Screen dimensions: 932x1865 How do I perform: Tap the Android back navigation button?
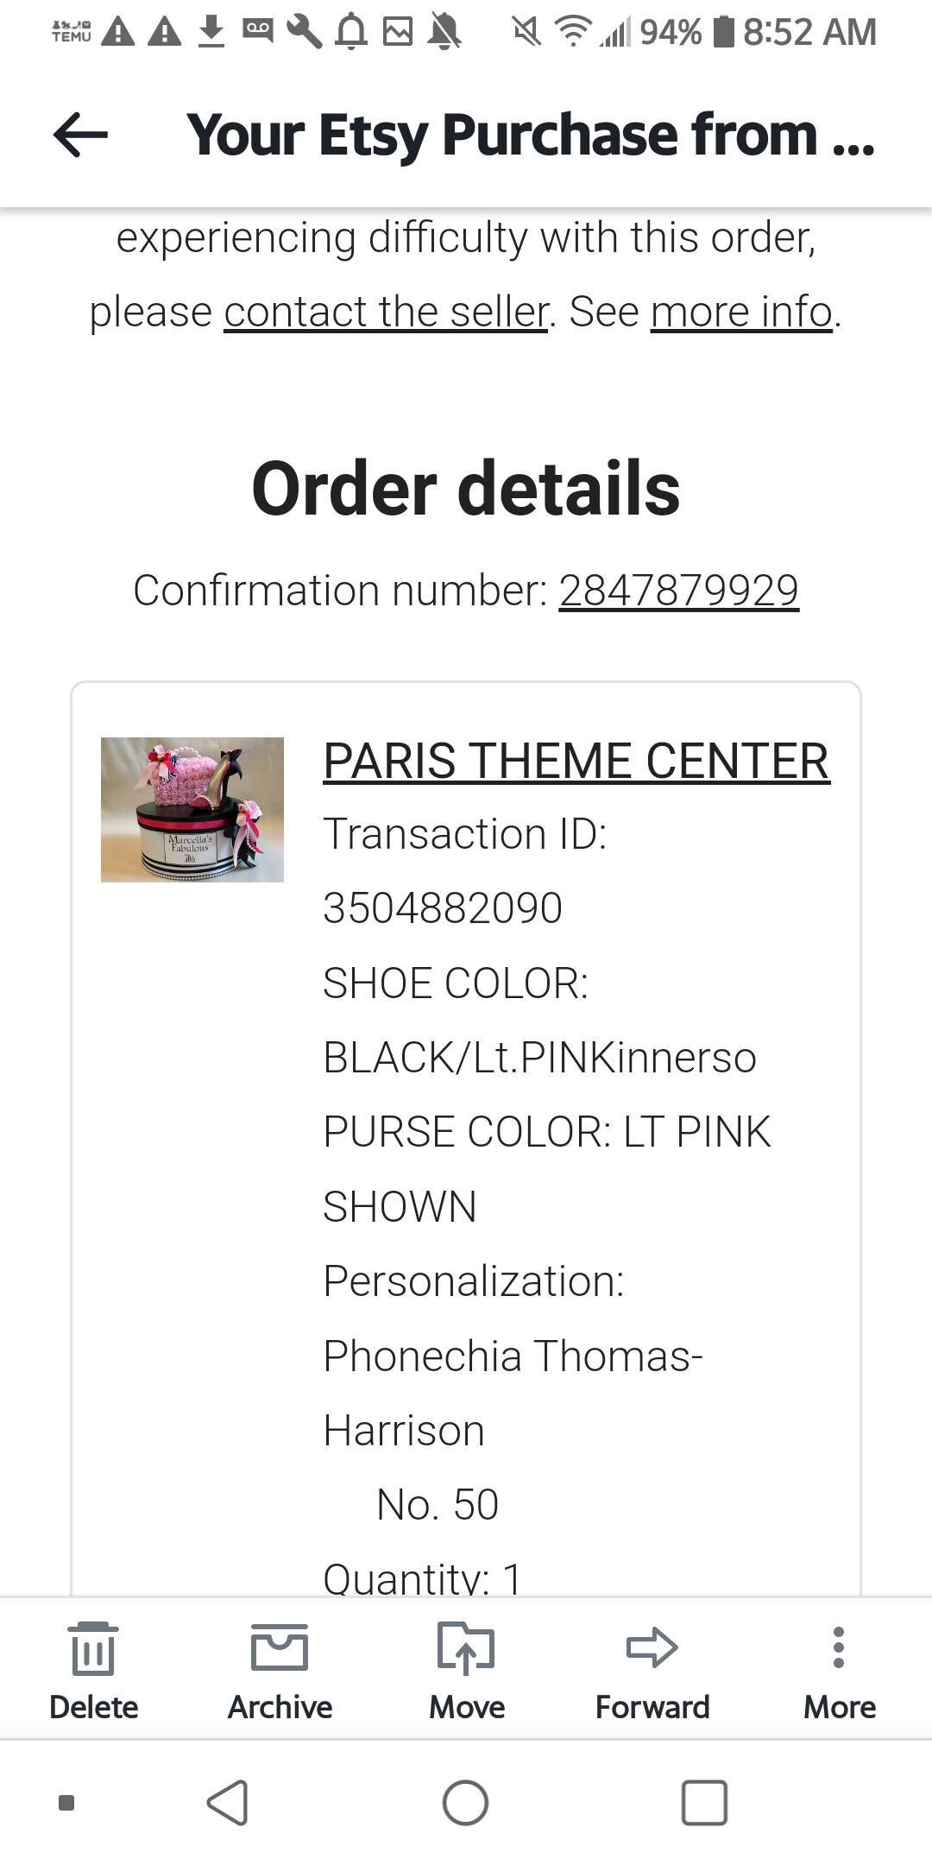pyautogui.click(x=228, y=1803)
